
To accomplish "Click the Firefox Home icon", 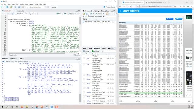I will click(x=131, y=6).
